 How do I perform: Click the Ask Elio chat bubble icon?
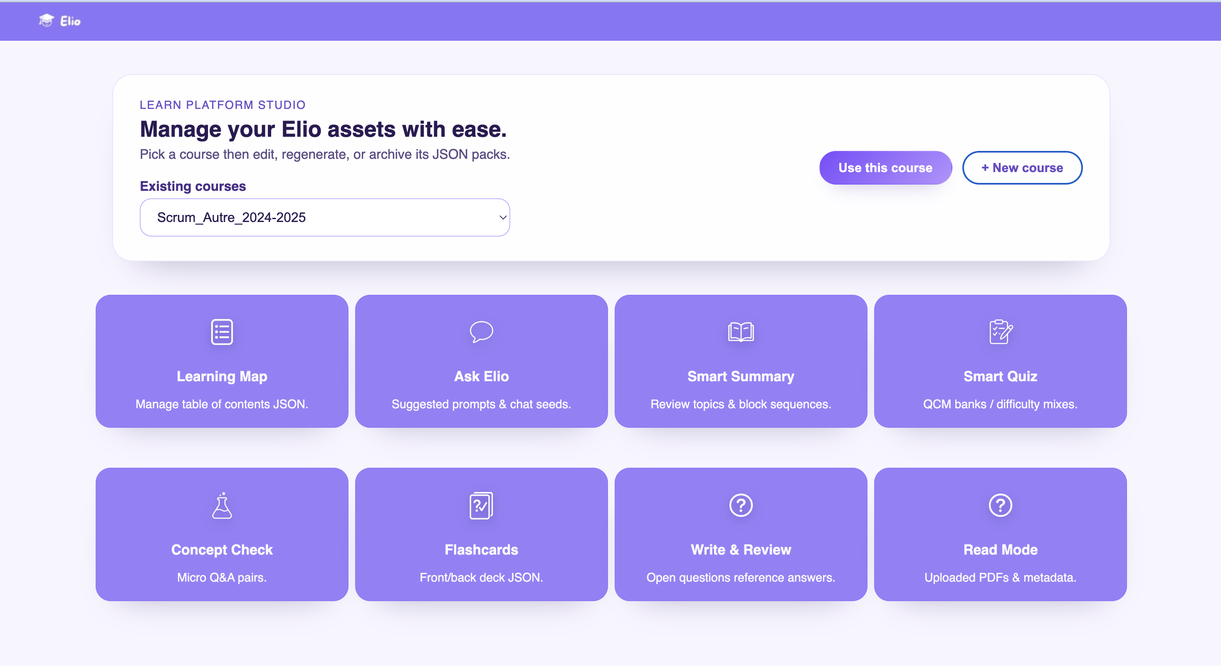tap(481, 332)
